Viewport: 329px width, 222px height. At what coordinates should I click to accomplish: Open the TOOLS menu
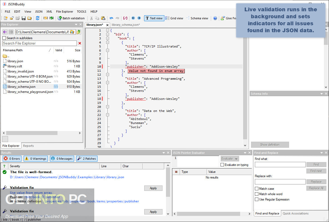(x=82, y=12)
